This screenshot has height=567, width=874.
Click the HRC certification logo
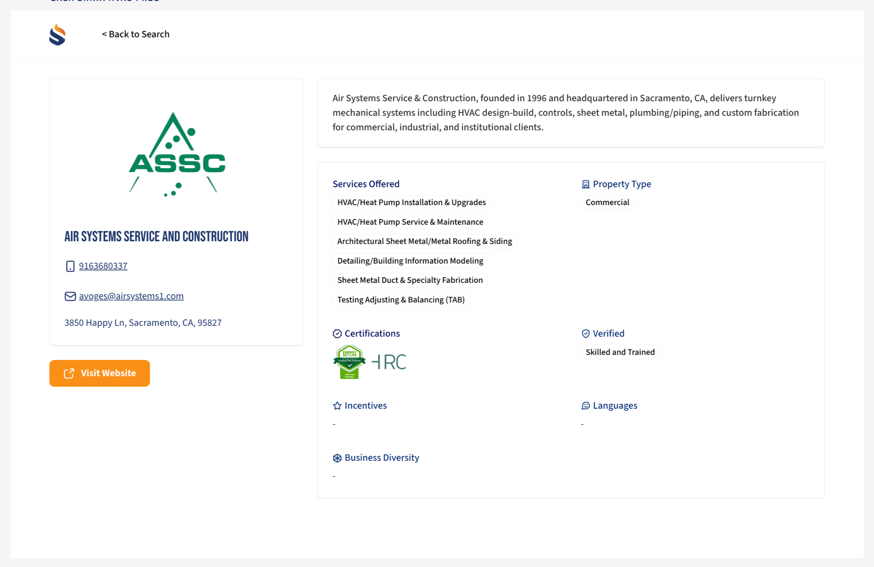tap(389, 362)
